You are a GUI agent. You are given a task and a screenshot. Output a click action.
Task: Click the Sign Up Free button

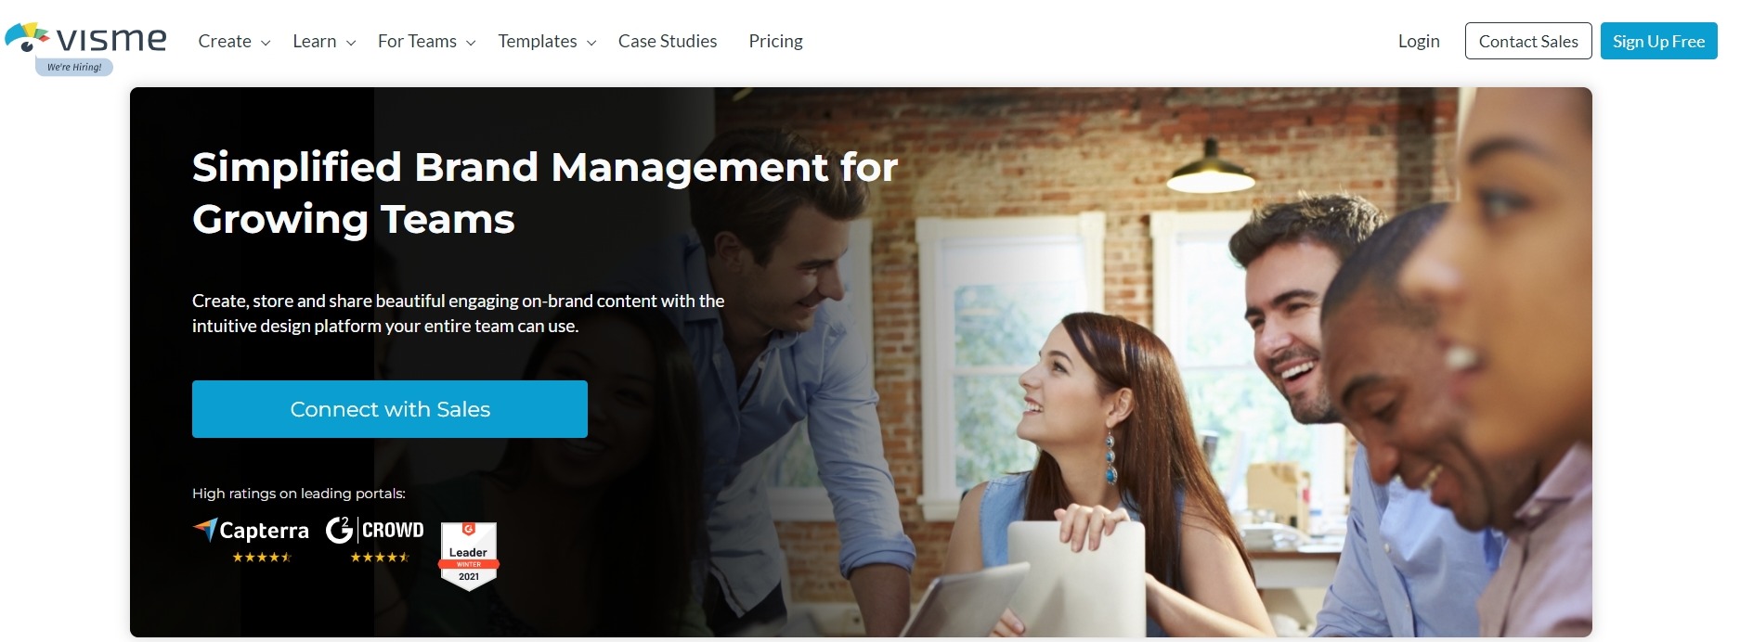pos(1659,41)
